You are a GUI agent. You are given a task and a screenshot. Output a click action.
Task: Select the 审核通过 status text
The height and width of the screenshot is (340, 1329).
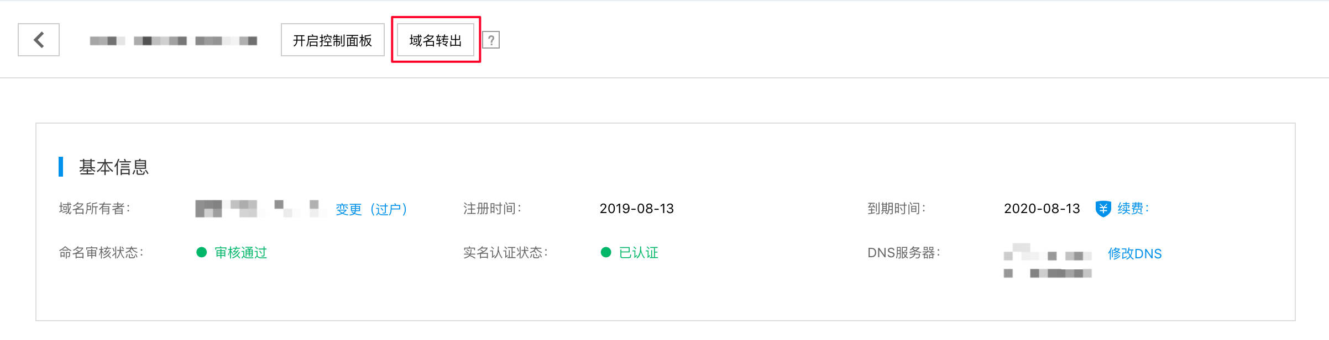click(240, 253)
